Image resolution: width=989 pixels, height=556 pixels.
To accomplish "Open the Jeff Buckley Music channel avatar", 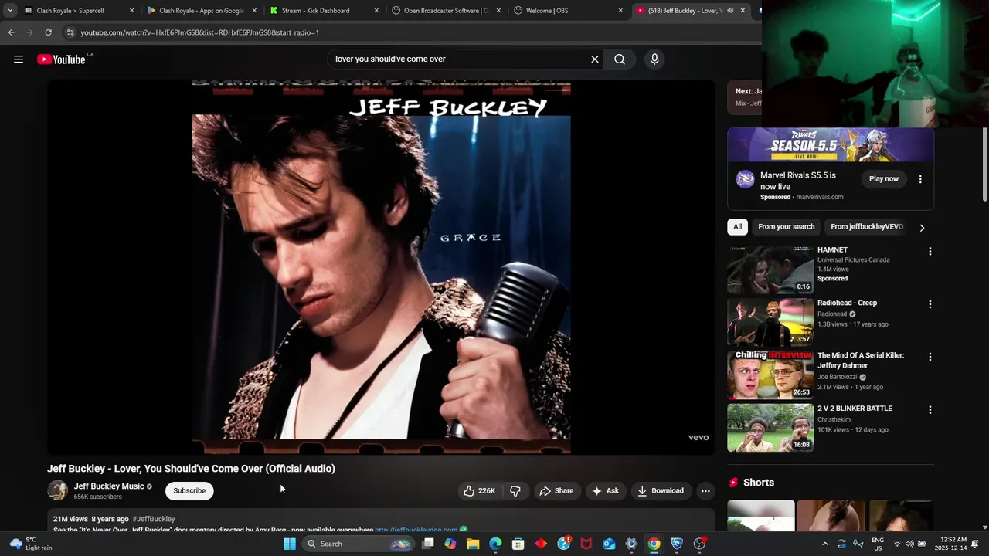I will [58, 490].
